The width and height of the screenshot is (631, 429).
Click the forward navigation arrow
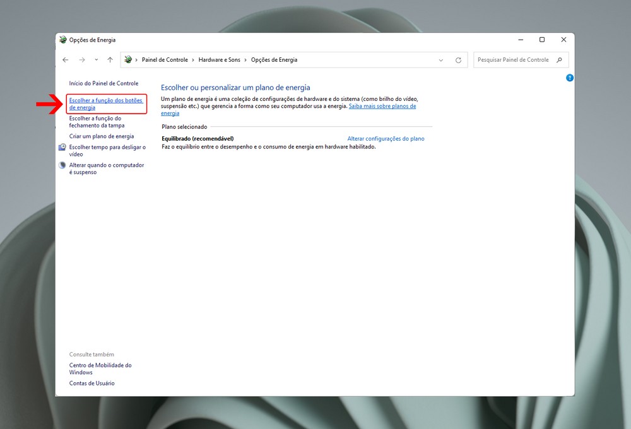pyautogui.click(x=81, y=60)
